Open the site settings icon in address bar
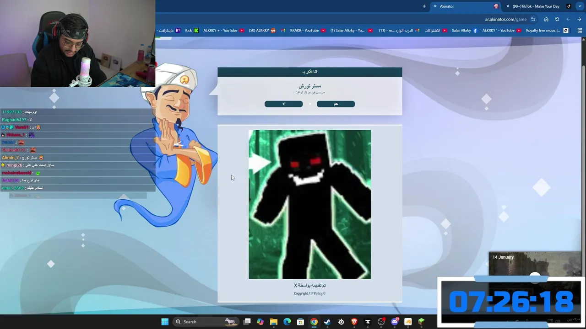The image size is (586, 329). (533, 19)
